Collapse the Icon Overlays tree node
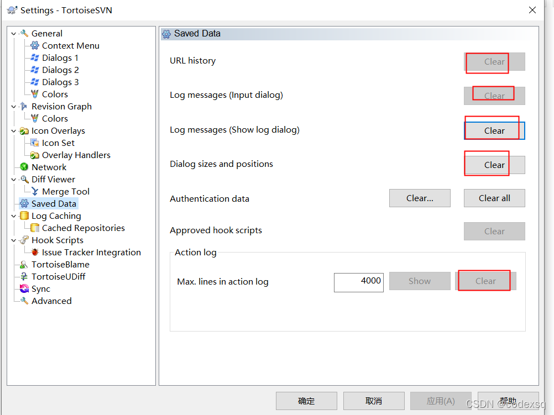This screenshot has height=415, width=554. click(13, 130)
